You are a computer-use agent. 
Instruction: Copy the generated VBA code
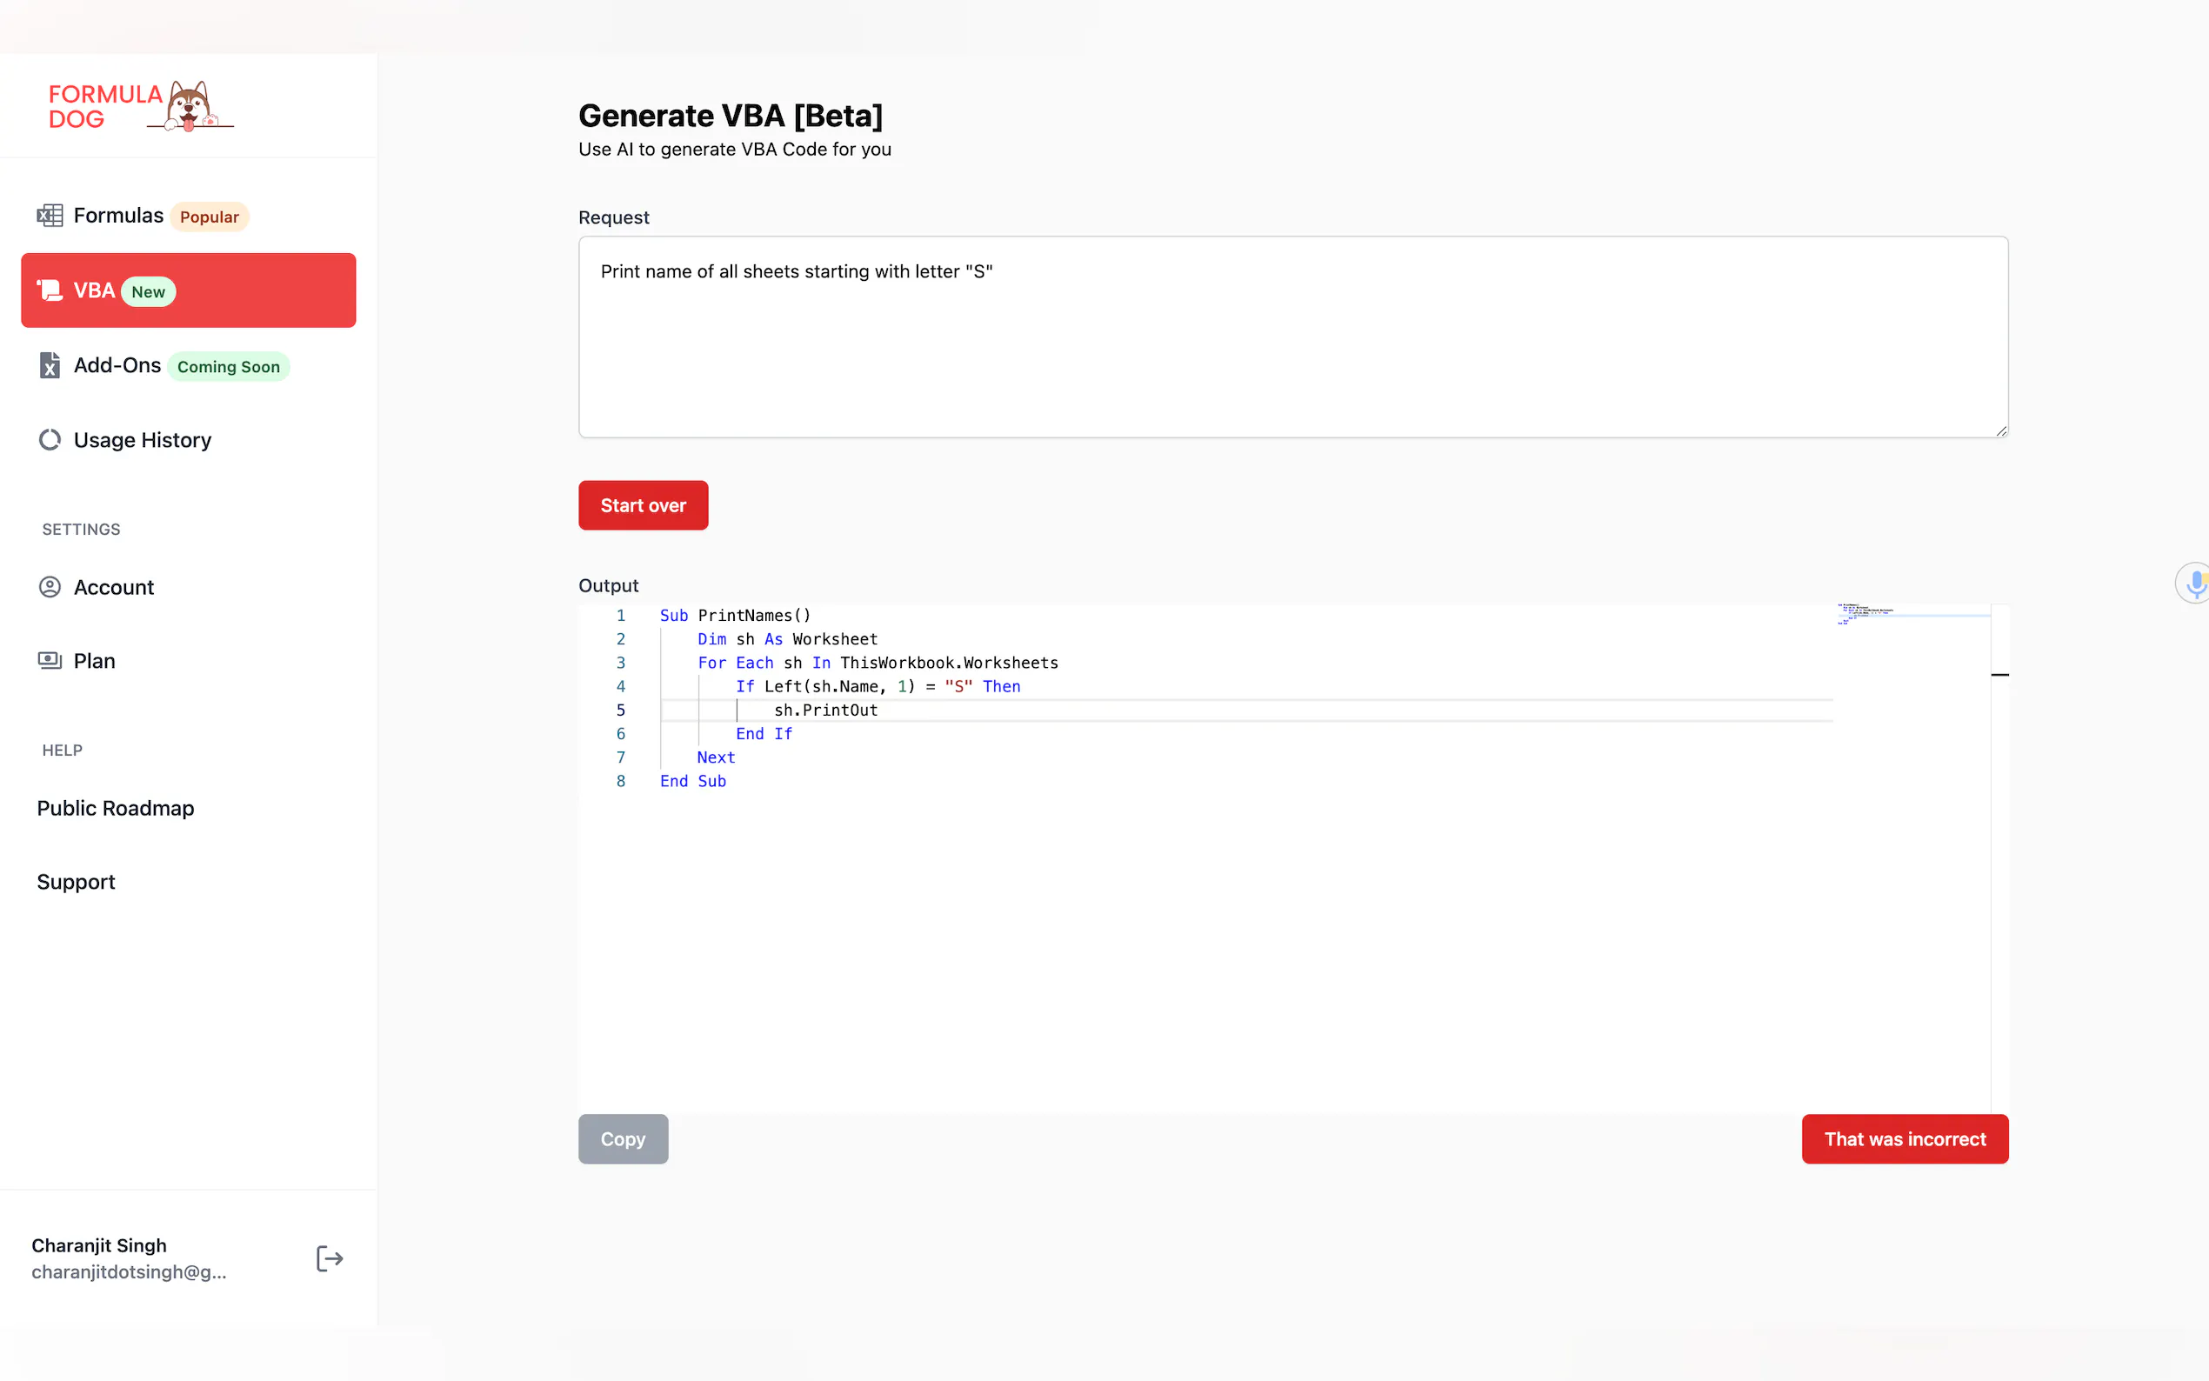[623, 1139]
